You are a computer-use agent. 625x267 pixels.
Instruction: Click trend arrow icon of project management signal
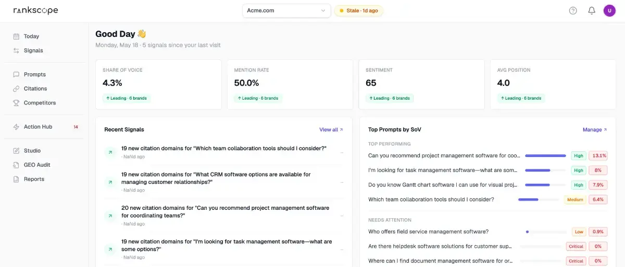(110, 216)
